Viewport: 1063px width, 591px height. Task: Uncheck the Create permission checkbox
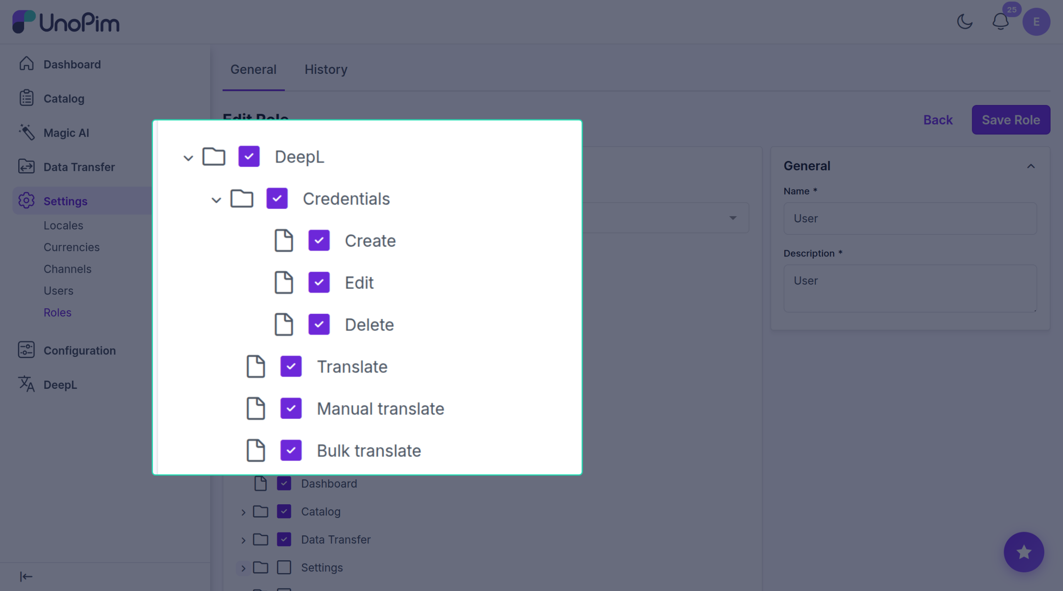click(319, 240)
